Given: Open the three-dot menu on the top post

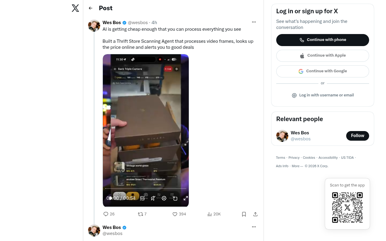Looking at the screenshot, I should [x=254, y=22].
